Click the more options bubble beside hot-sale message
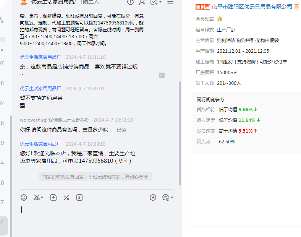 (x=162, y=75)
